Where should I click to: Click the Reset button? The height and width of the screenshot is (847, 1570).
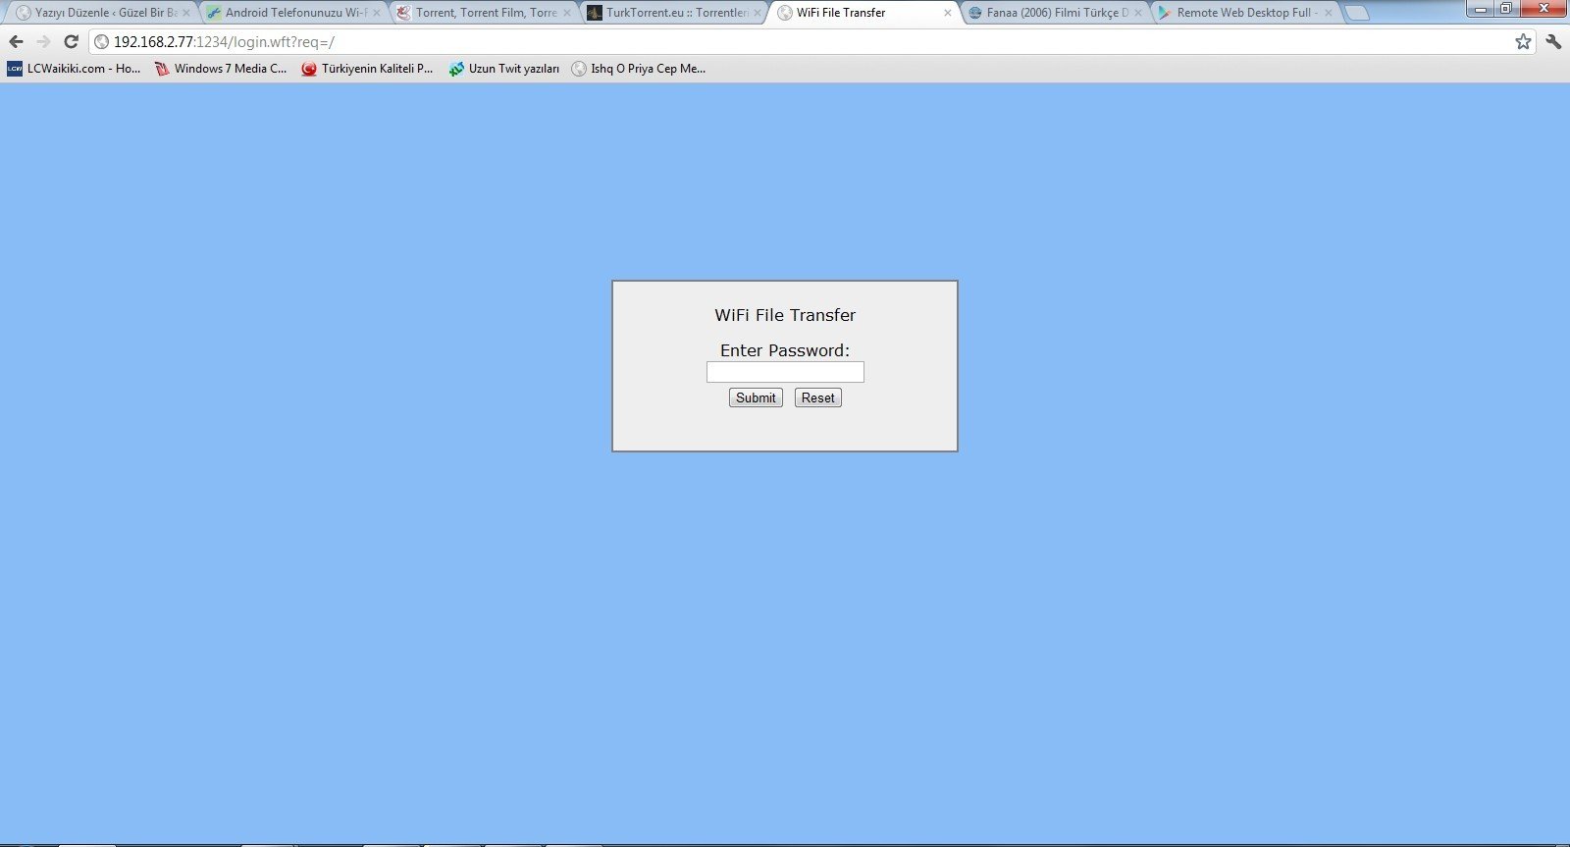pos(817,397)
